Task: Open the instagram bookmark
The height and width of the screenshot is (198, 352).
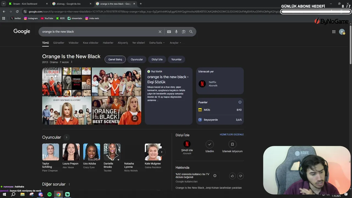Action: tap(31, 18)
